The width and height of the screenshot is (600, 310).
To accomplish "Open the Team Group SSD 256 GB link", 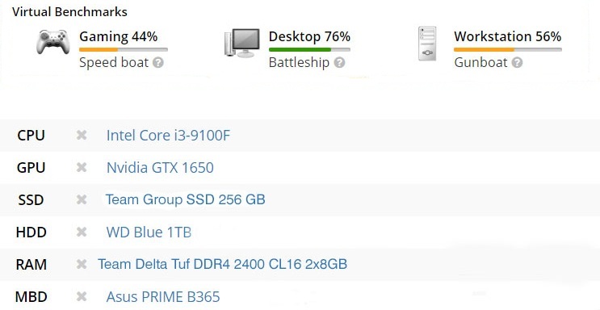I will coord(185,199).
